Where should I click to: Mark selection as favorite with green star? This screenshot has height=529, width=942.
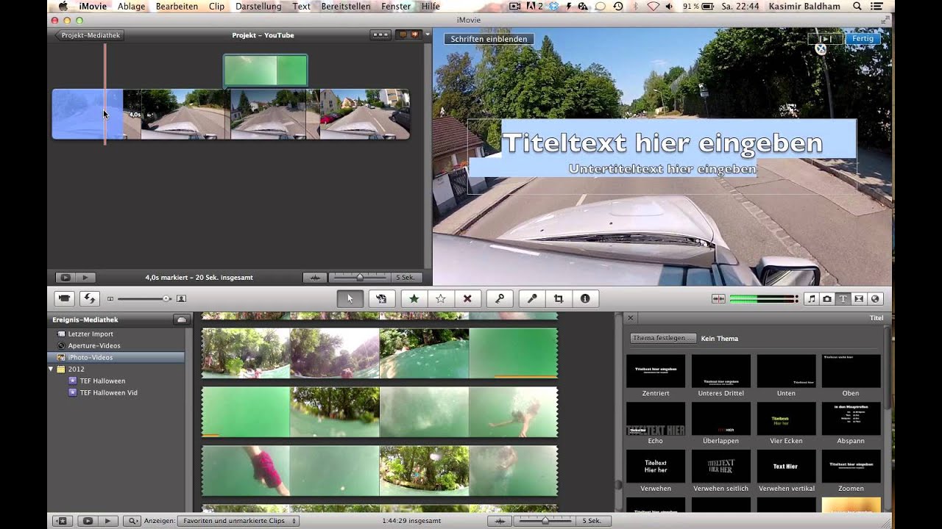pos(414,298)
